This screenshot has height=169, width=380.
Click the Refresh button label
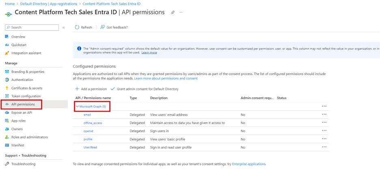(86, 27)
